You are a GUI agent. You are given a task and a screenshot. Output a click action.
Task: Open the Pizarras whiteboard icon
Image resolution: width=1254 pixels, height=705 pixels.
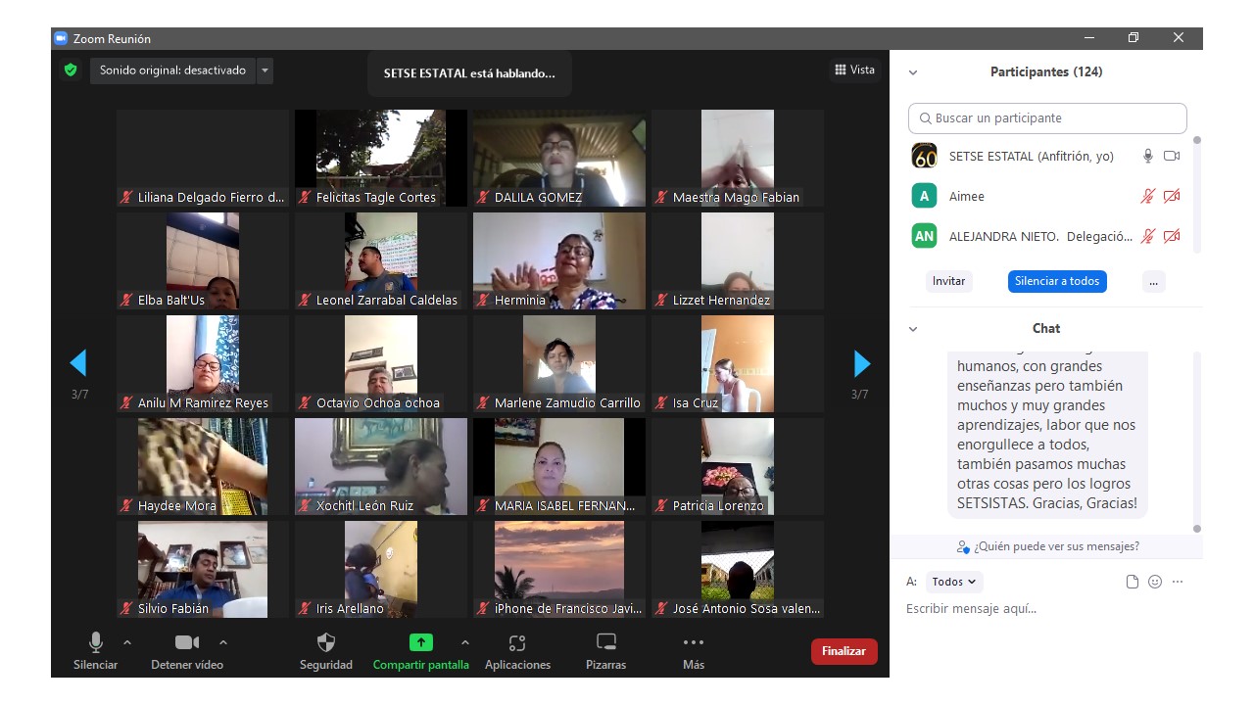605,643
